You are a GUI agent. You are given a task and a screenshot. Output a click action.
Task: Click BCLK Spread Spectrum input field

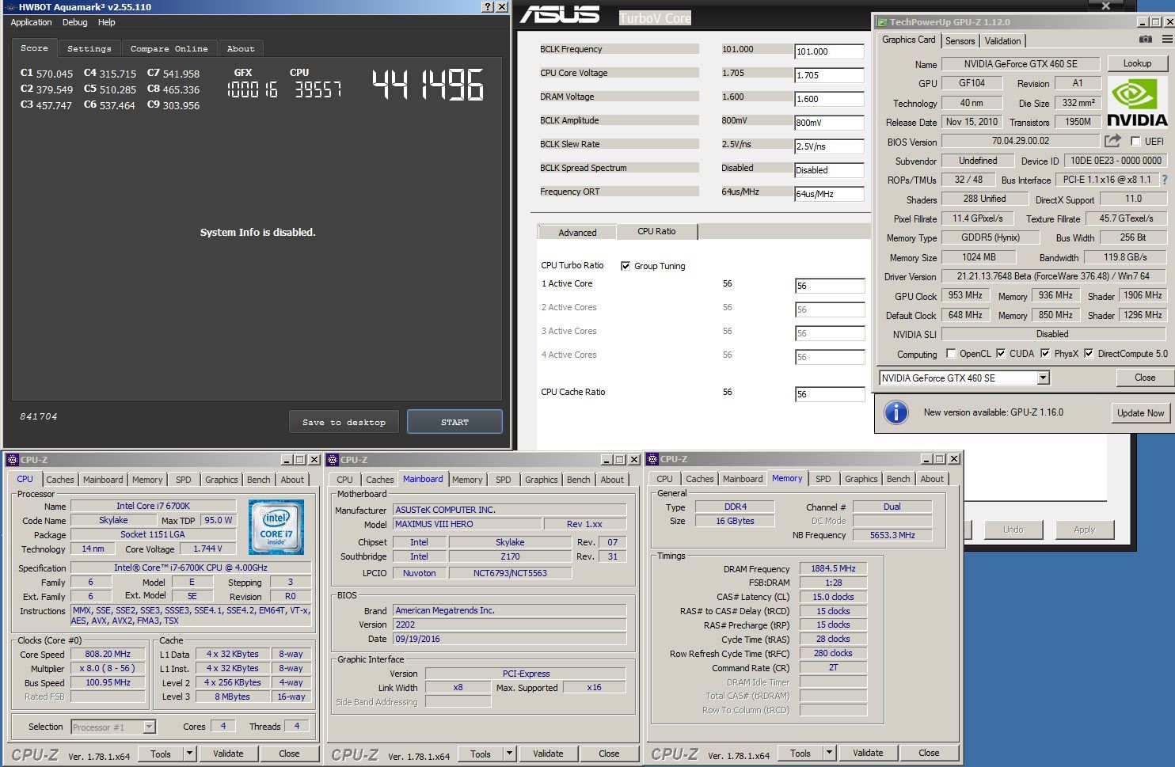pyautogui.click(x=830, y=170)
